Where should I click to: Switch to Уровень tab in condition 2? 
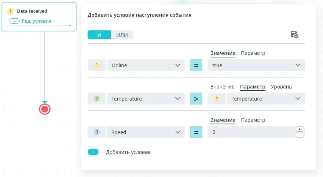(x=281, y=87)
